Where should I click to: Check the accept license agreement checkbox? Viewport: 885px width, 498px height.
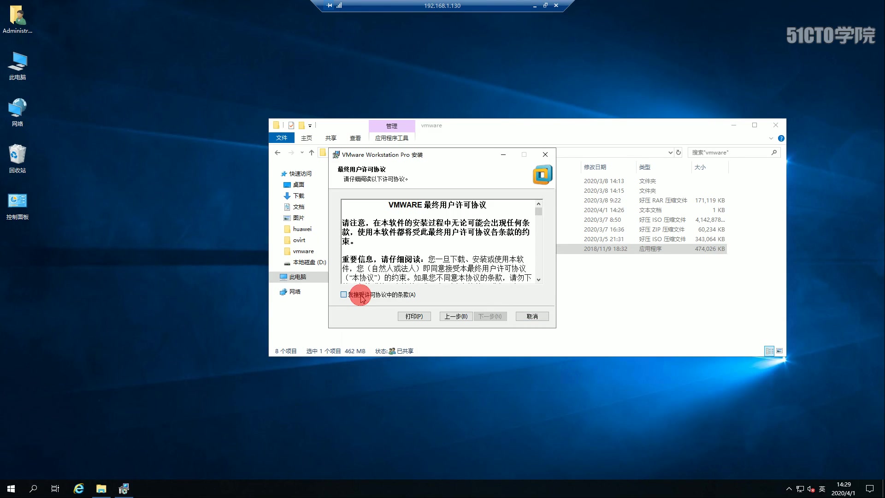[x=343, y=295]
